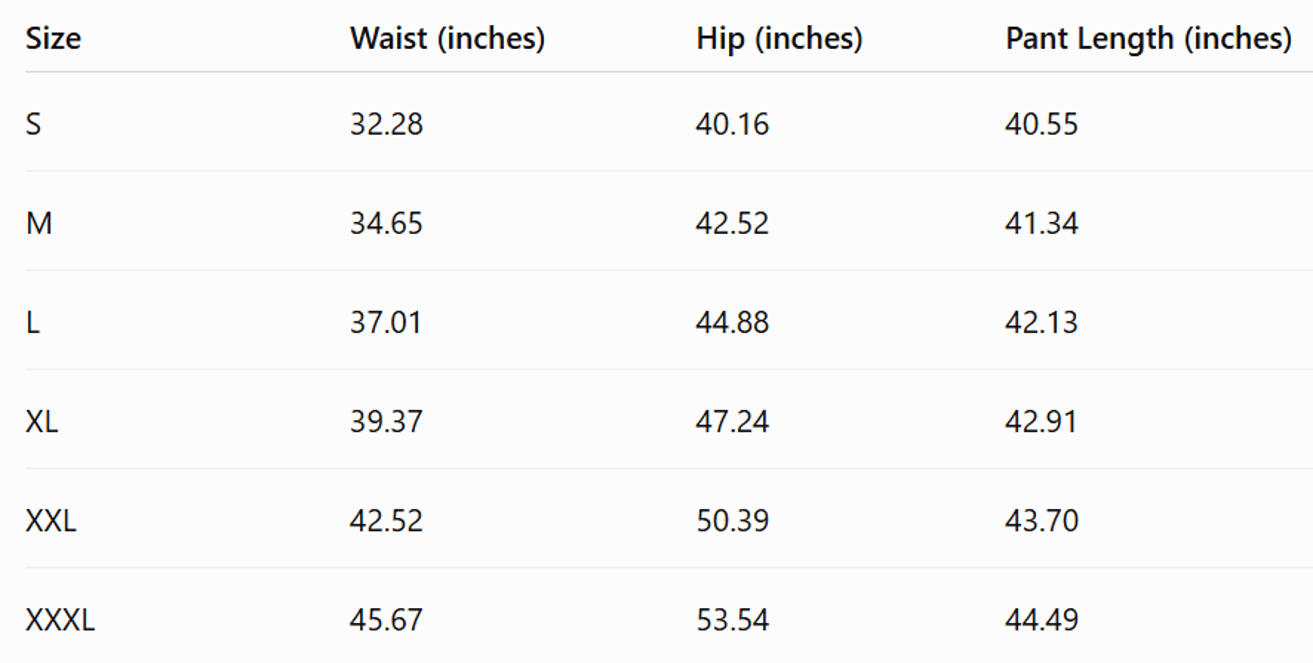Click the Hip (inches) column header
The width and height of the screenshot is (1313, 663).
tap(779, 39)
